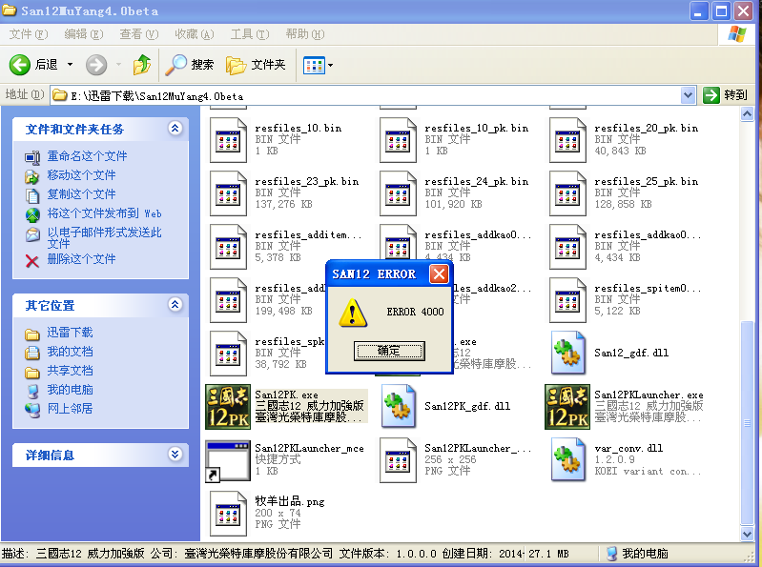Select the San12PKLauncher 256 x 256 PNG icon
This screenshot has width=762, height=567.
click(x=398, y=460)
